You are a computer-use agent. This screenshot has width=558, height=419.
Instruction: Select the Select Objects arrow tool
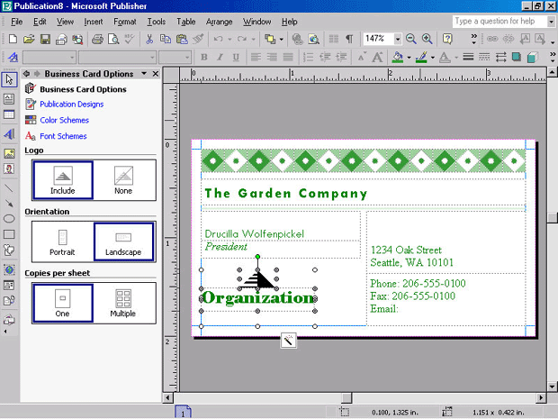click(x=9, y=79)
